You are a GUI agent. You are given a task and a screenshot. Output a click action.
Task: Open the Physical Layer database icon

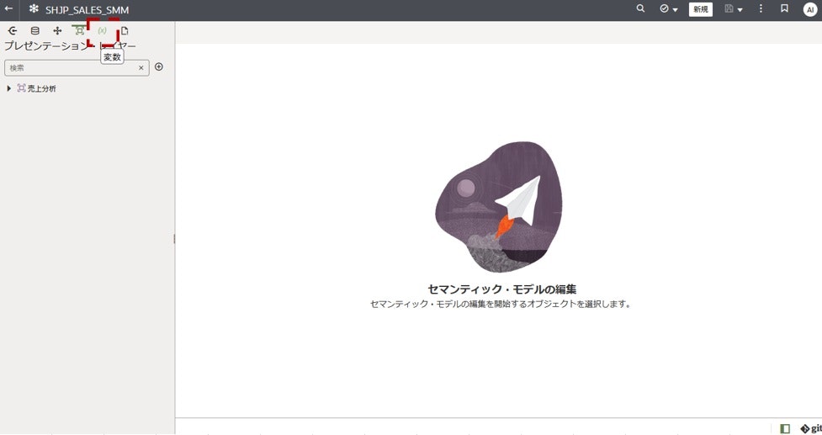click(x=35, y=31)
